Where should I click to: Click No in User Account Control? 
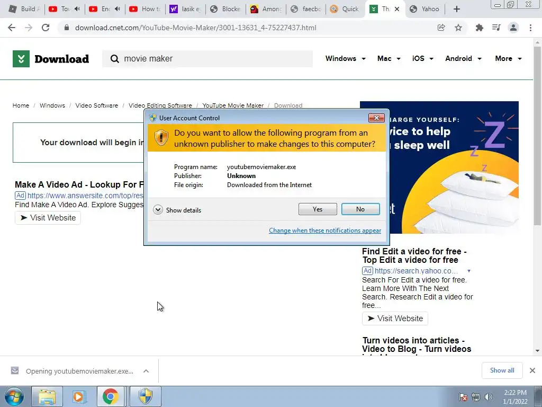coord(360,209)
